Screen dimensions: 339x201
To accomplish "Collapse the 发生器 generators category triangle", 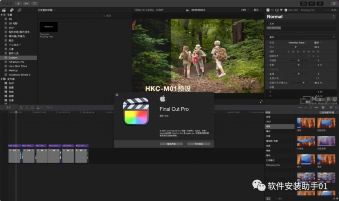I will (2, 79).
